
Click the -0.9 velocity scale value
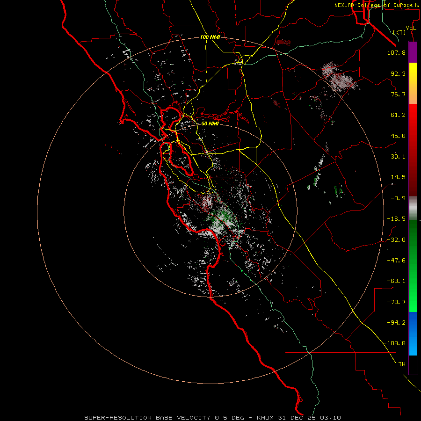coord(398,198)
